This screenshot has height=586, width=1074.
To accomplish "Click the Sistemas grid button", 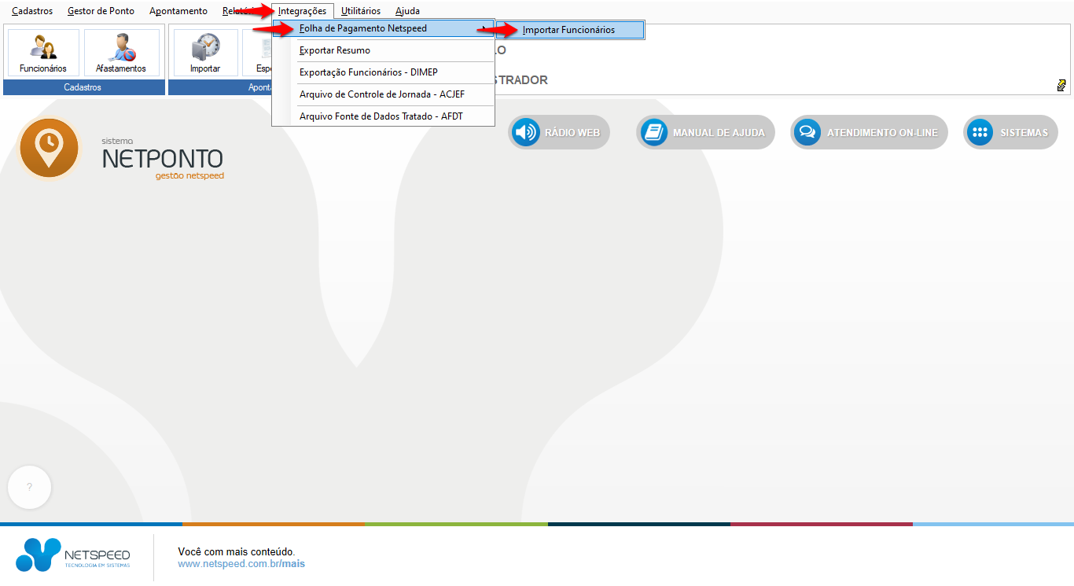I will (x=1010, y=132).
